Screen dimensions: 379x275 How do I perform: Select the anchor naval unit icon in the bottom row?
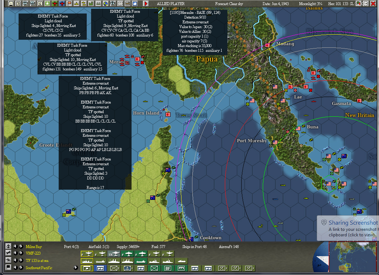(128, 268)
